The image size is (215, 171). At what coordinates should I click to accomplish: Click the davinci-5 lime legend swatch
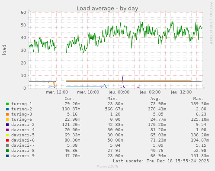(7, 135)
